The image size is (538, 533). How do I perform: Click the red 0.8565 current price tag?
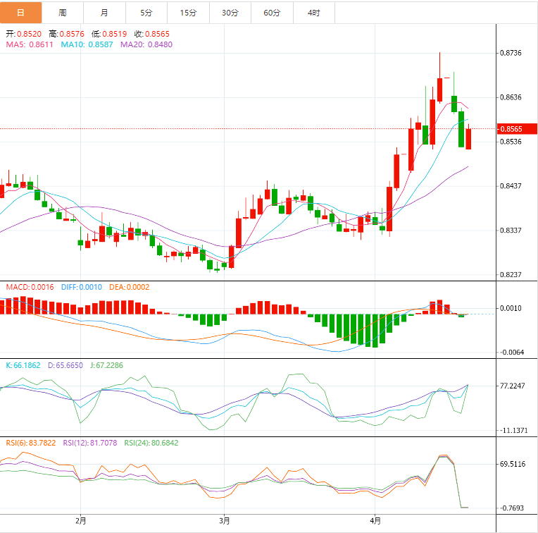click(515, 129)
